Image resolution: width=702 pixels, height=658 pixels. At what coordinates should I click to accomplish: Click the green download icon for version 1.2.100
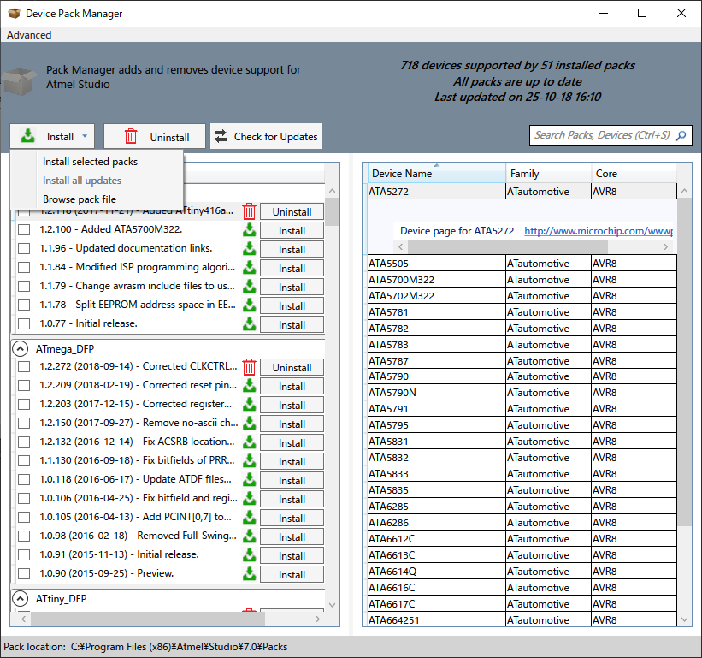pyautogui.click(x=250, y=230)
